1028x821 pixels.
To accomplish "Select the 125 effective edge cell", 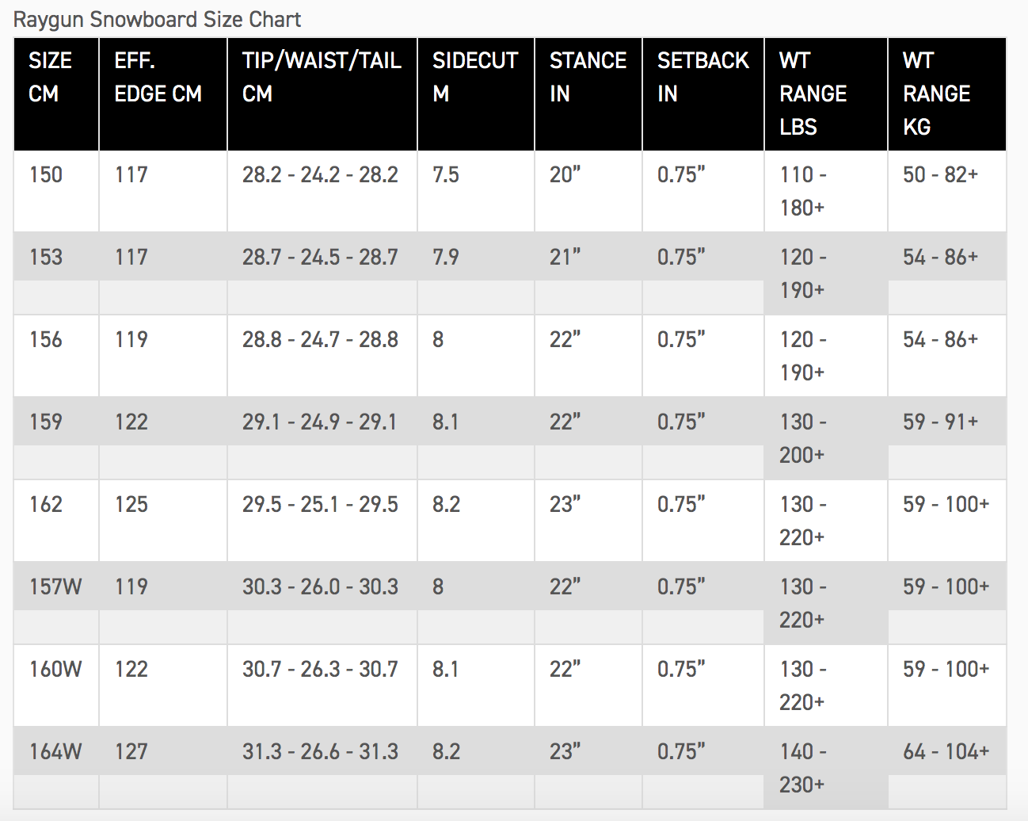I will pyautogui.click(x=131, y=504).
